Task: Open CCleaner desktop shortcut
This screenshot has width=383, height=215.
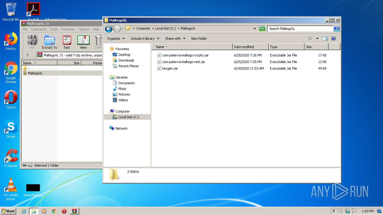Action: click(x=11, y=158)
